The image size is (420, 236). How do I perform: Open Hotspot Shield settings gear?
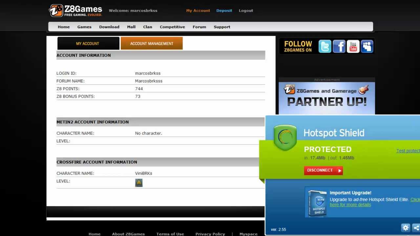406,228
